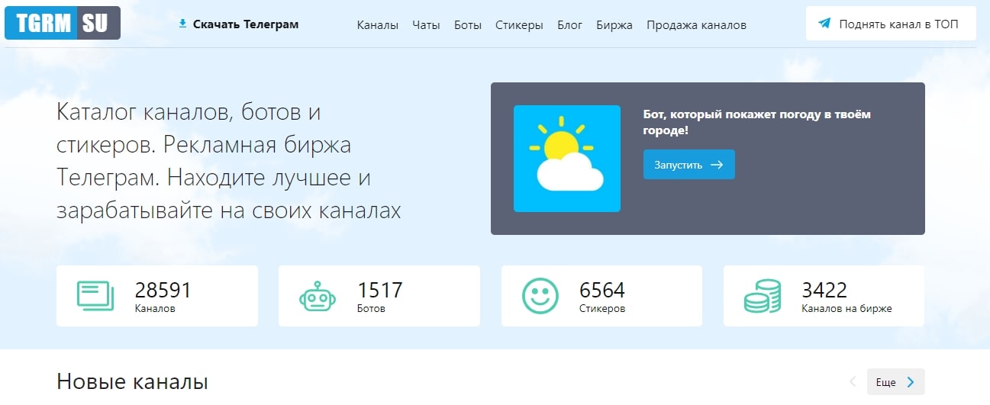This screenshot has height=405, width=990.
Task: Go to the Чаты section
Action: click(x=426, y=25)
